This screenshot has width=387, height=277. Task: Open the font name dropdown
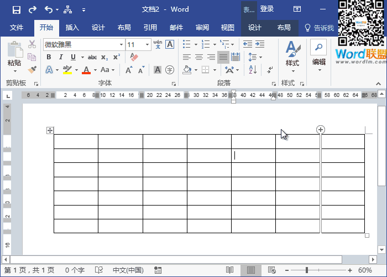pyautogui.click(x=121, y=44)
